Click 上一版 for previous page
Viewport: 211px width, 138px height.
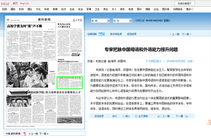click(x=34, y=133)
